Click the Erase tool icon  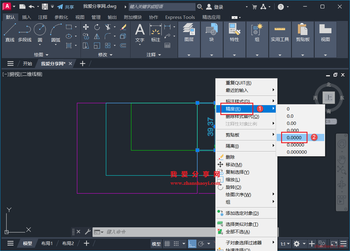click(123, 27)
